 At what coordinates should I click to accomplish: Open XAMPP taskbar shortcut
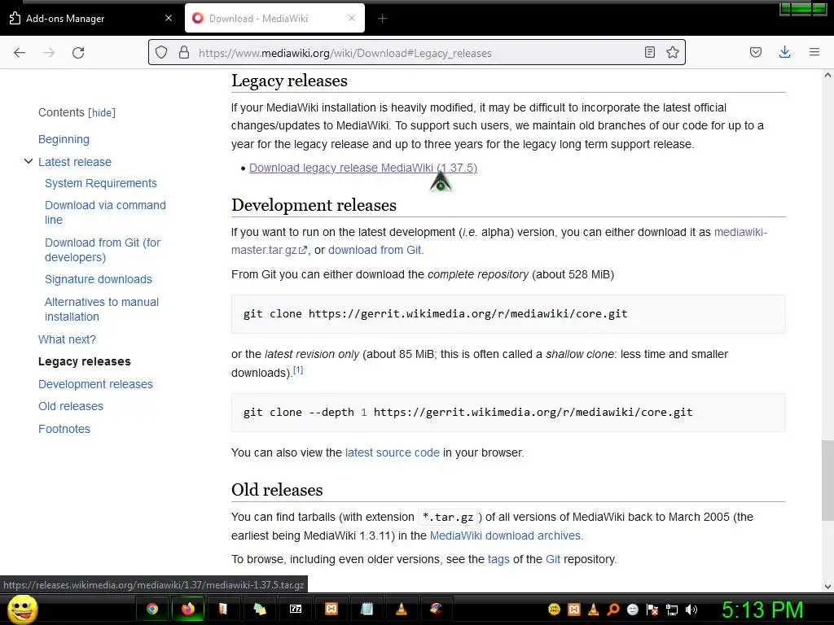pos(331,609)
